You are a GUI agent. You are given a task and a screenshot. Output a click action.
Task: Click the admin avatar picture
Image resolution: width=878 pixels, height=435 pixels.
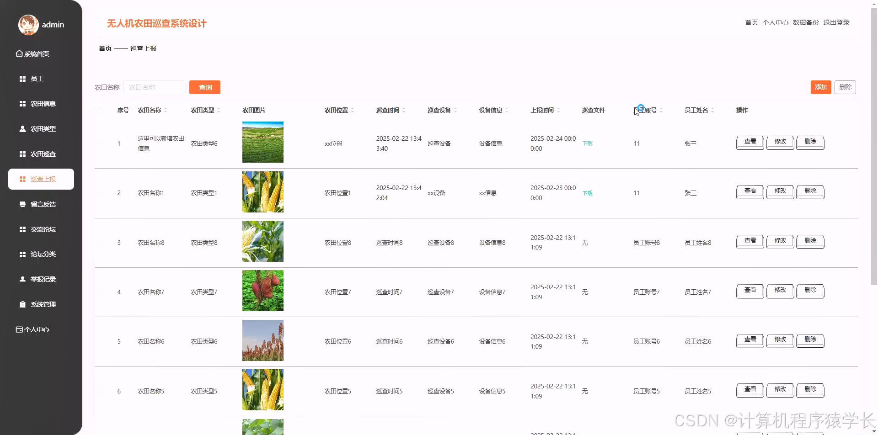click(28, 25)
